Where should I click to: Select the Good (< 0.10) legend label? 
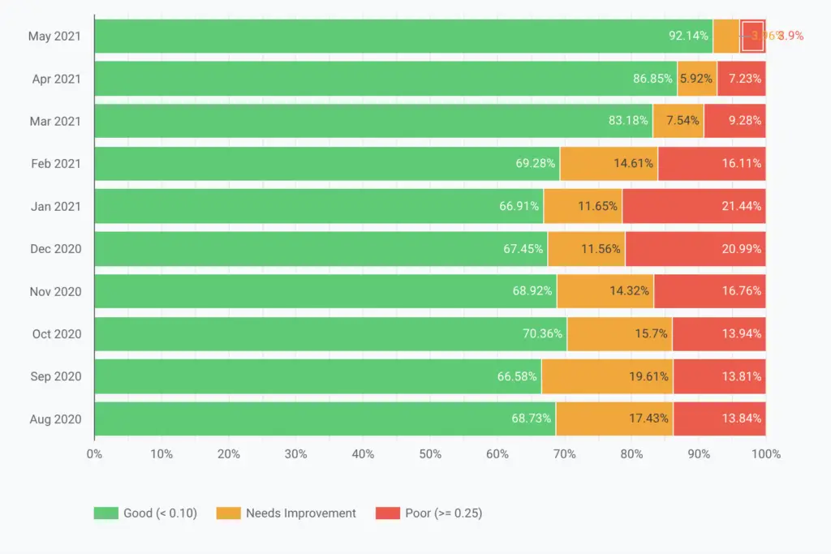[x=160, y=513]
